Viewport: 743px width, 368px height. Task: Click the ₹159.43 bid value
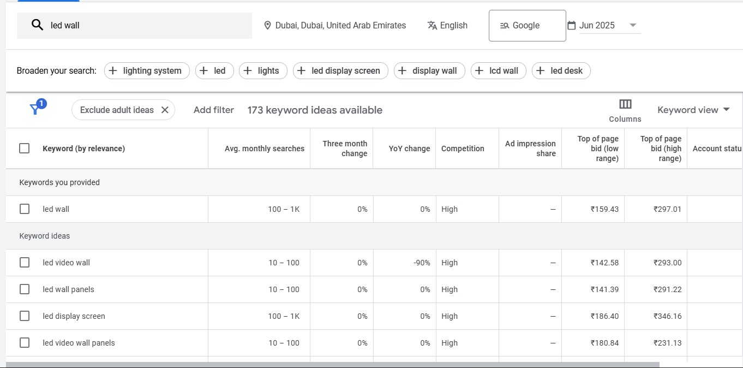pos(604,209)
